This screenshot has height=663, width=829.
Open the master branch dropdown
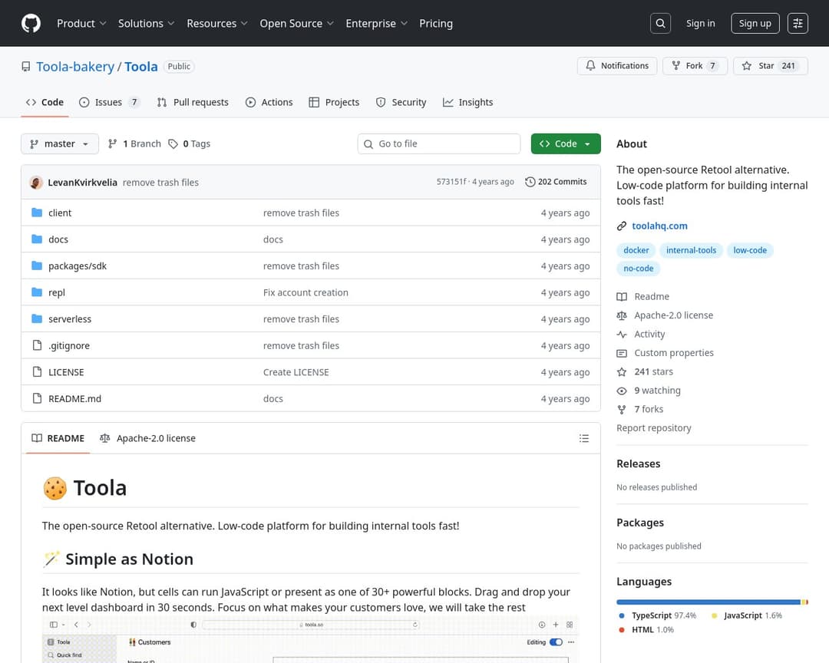pyautogui.click(x=60, y=143)
